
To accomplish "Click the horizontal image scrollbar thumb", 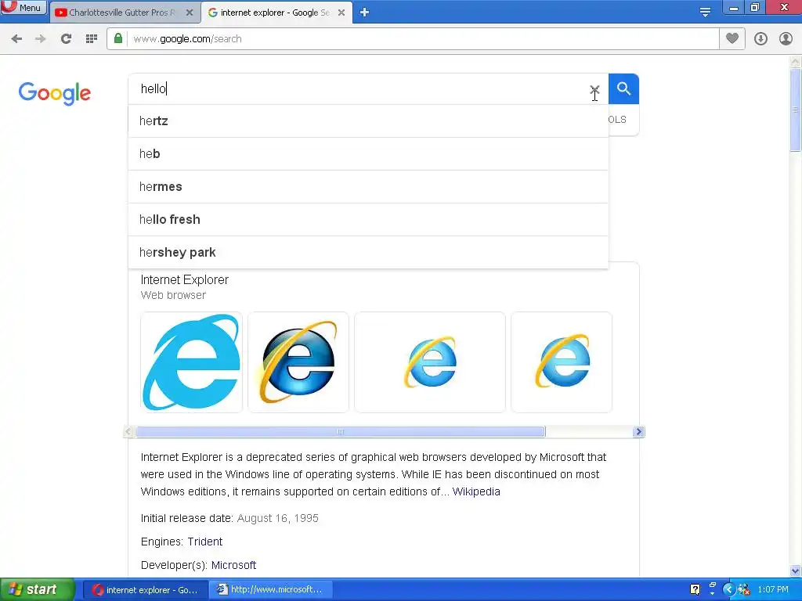I will (x=341, y=432).
